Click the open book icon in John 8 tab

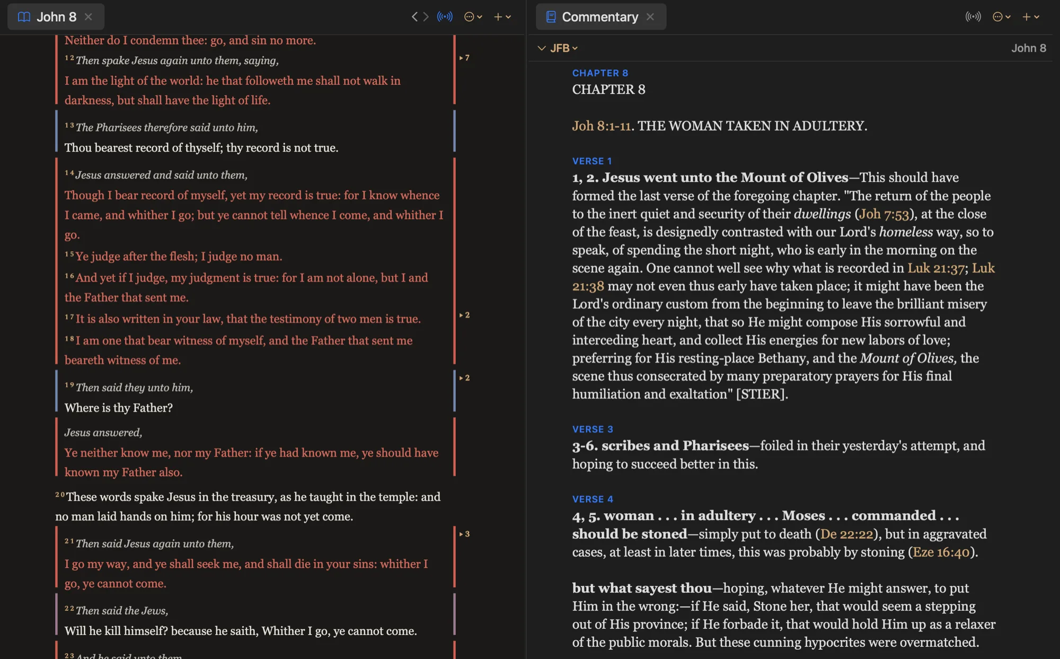pyautogui.click(x=24, y=17)
